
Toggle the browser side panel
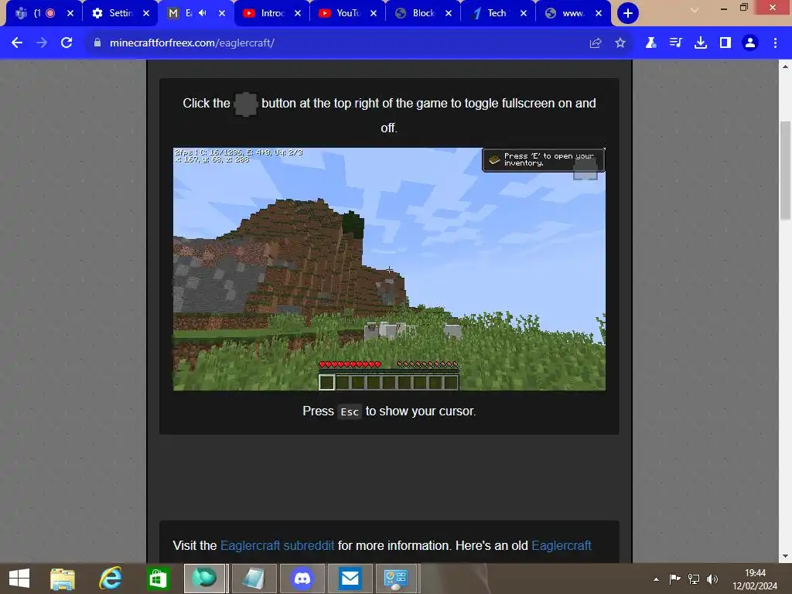click(x=725, y=43)
